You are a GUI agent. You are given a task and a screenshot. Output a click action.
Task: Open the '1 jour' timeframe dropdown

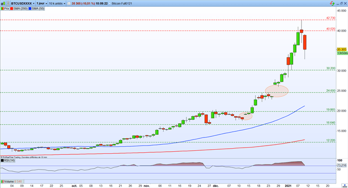[42, 4]
